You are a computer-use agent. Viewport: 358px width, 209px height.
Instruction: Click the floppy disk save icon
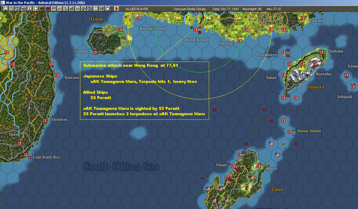(x=5, y=9)
